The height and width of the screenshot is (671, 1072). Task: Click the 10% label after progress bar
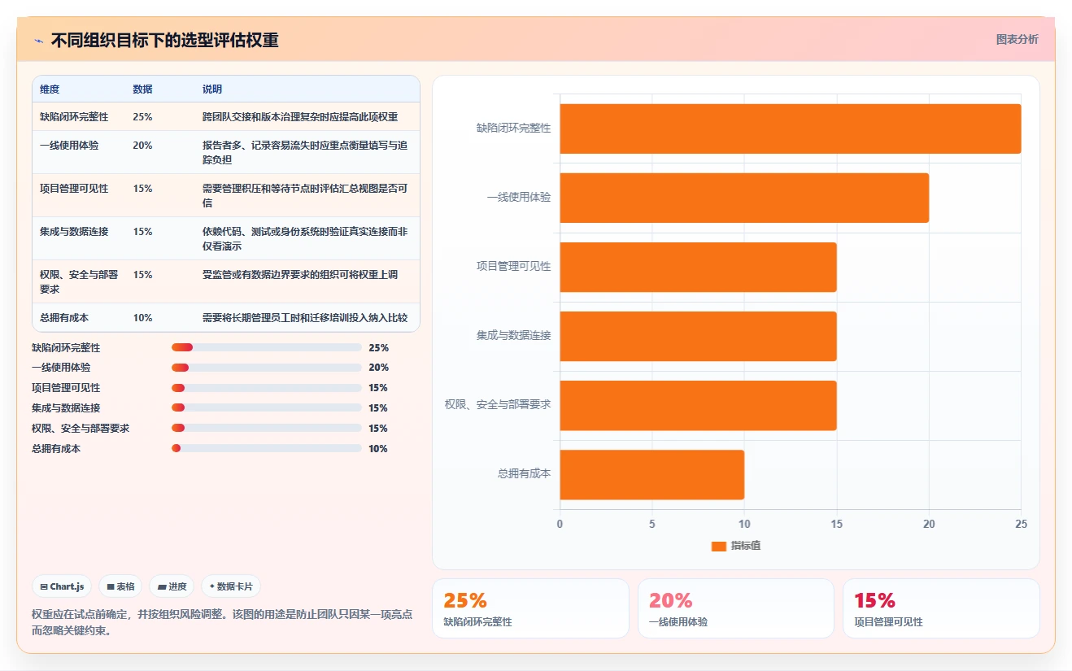[x=378, y=448]
